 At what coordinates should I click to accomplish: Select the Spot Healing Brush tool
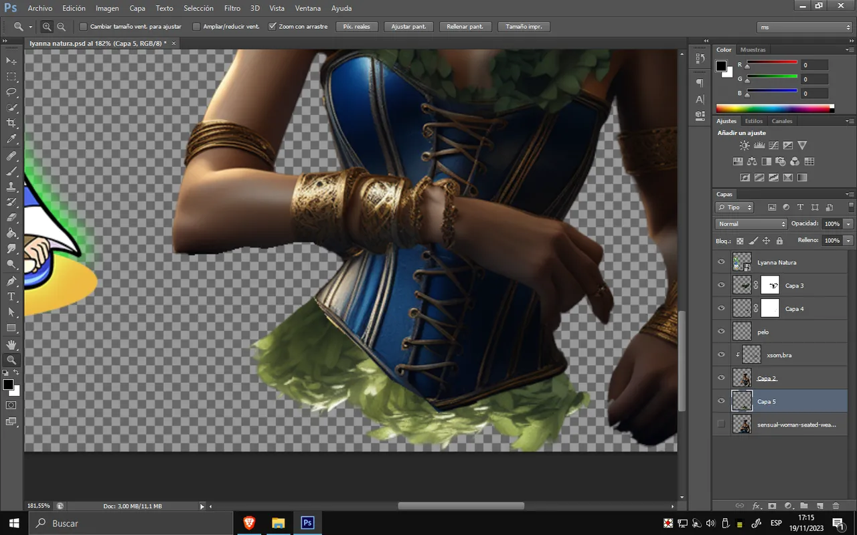pos(11,156)
